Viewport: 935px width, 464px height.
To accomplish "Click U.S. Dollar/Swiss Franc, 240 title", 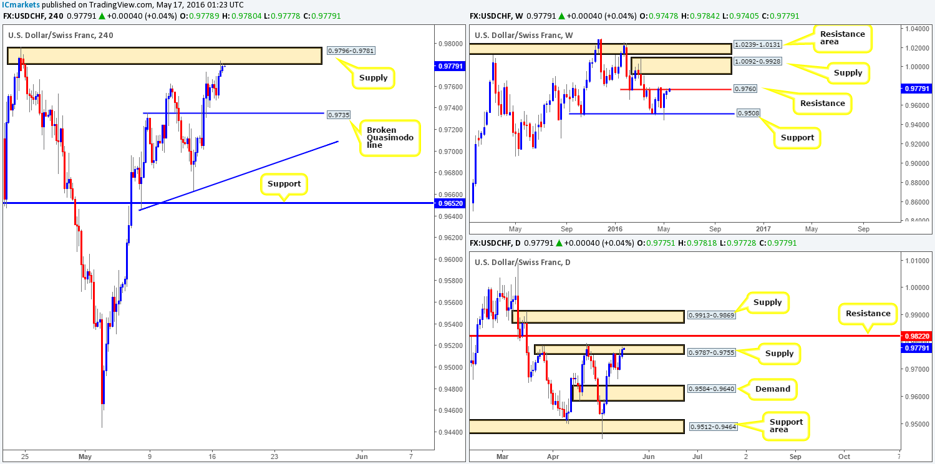I will tap(61, 36).
